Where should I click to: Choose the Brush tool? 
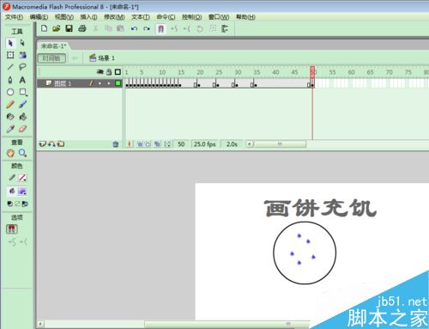coord(22,104)
